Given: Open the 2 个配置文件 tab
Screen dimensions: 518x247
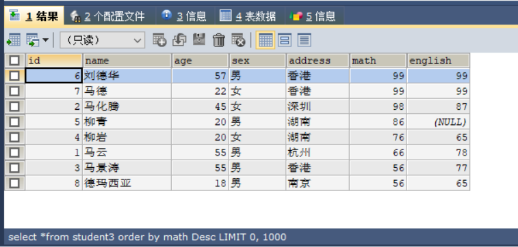Looking at the screenshot, I should (x=109, y=16).
